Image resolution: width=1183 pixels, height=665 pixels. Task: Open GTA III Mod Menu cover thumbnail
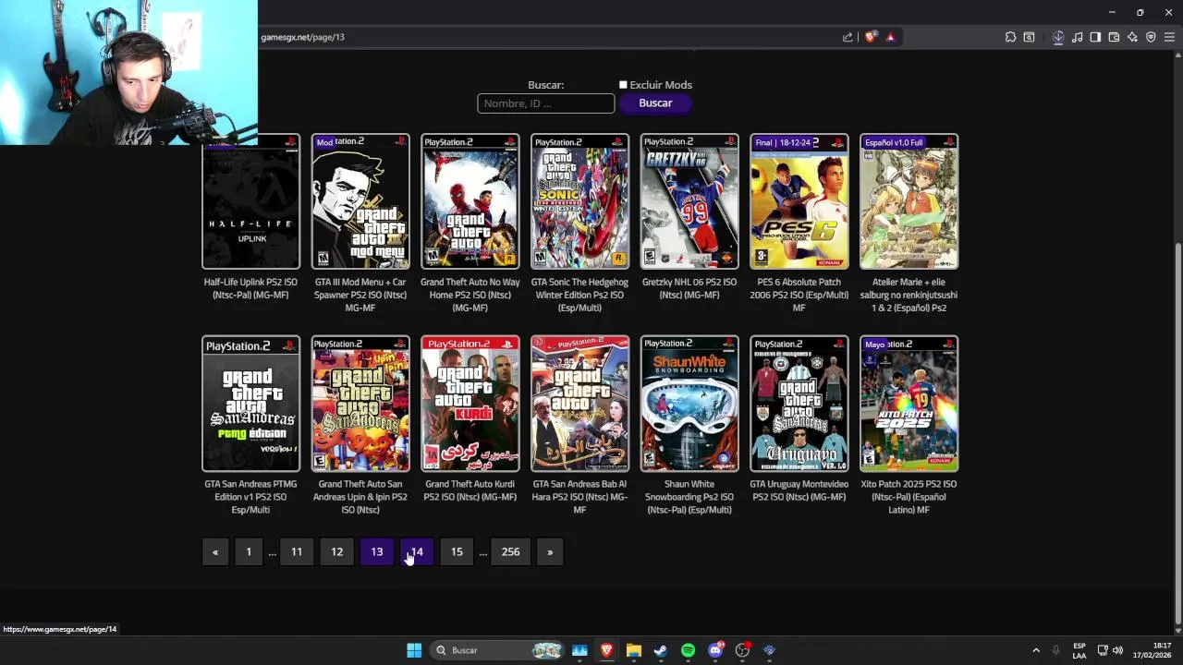click(360, 201)
